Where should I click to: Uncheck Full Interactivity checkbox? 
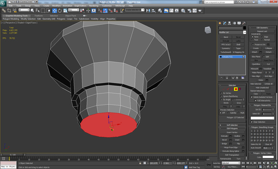pos(255,101)
